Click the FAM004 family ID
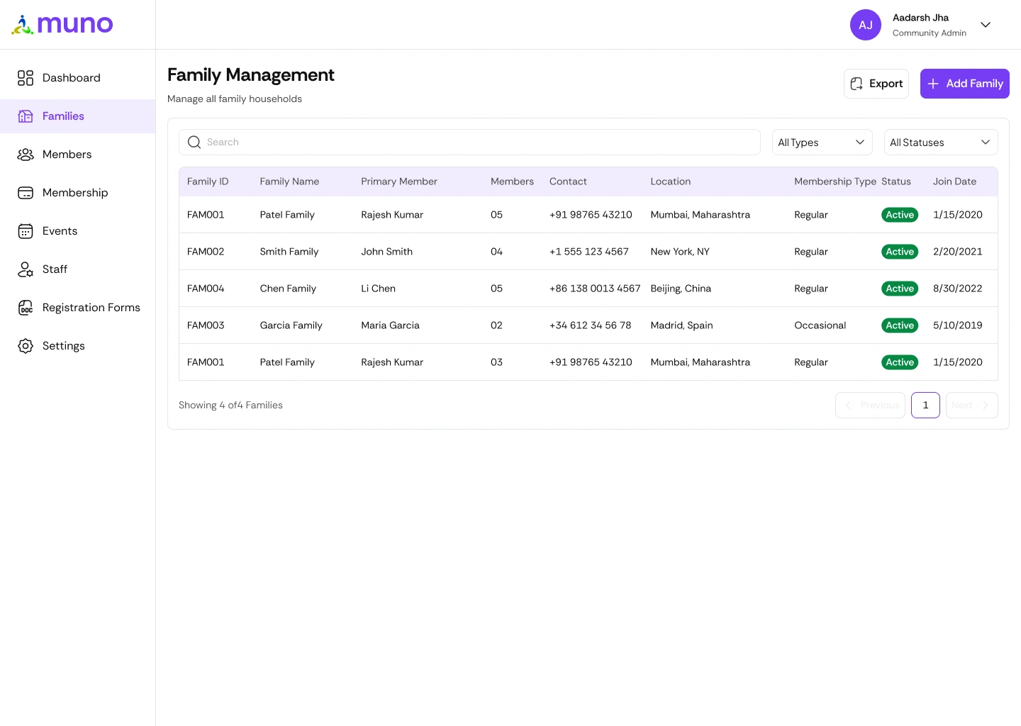The width and height of the screenshot is (1021, 726). pos(206,289)
